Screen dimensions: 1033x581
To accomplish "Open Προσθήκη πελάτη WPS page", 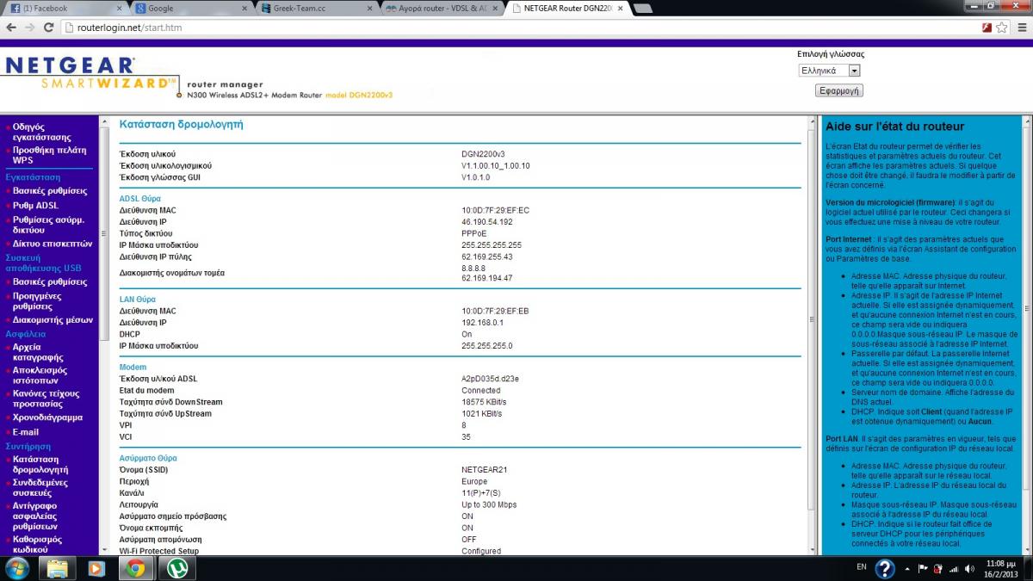I will [49, 155].
